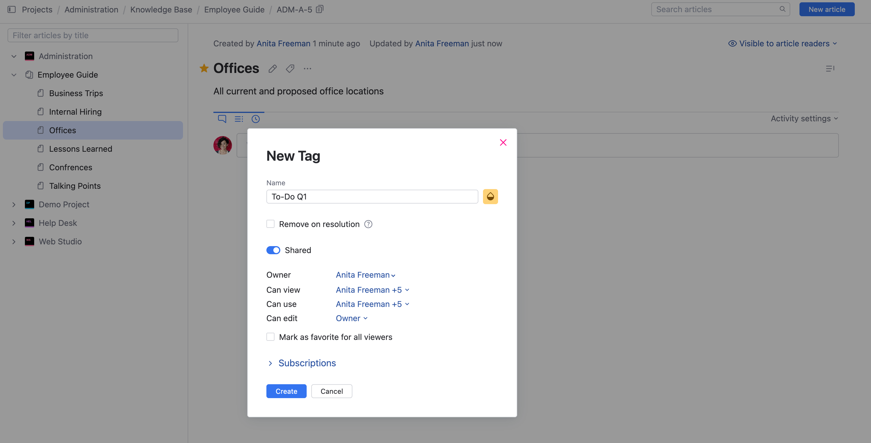Open the Visible to article readers dropdown

783,43
